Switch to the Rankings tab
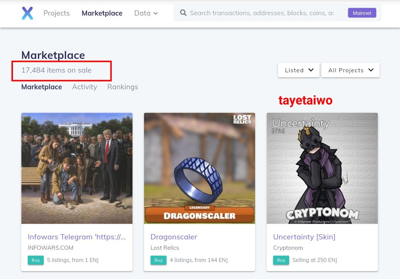 pyautogui.click(x=123, y=87)
